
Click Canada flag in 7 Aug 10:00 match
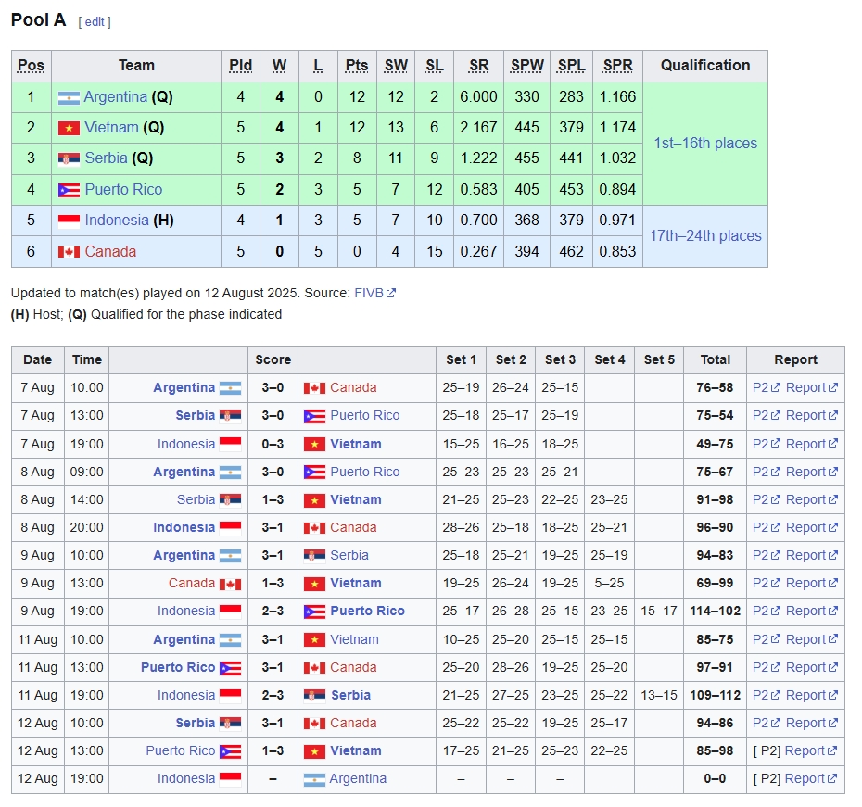pos(314,388)
